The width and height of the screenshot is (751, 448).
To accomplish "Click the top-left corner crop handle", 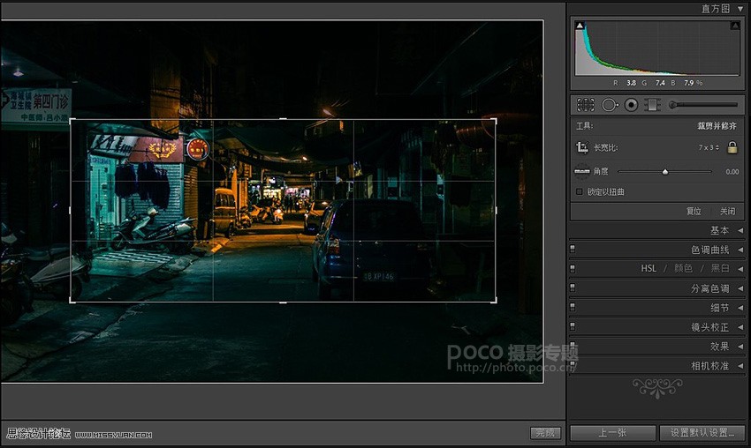I will pos(71,120).
